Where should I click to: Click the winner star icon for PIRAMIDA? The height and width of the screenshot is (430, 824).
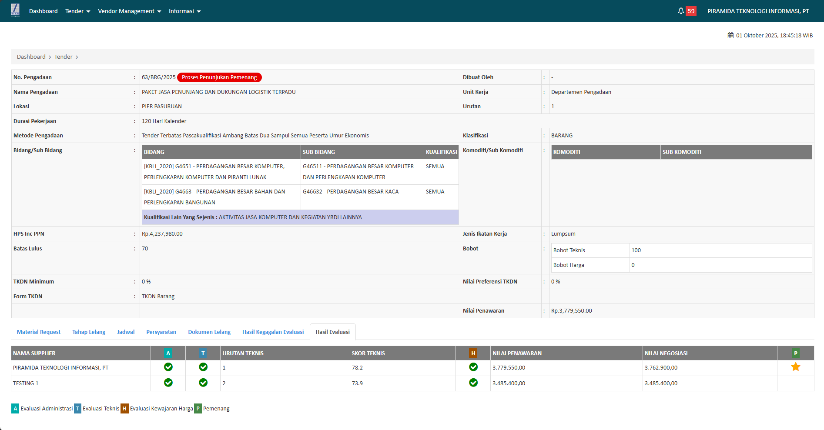[x=795, y=367]
